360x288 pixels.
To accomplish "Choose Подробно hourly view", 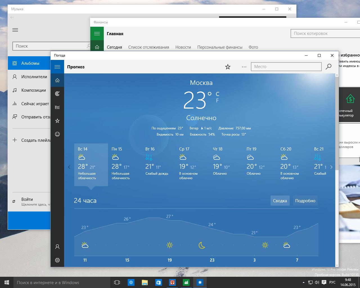I will pos(305,201).
